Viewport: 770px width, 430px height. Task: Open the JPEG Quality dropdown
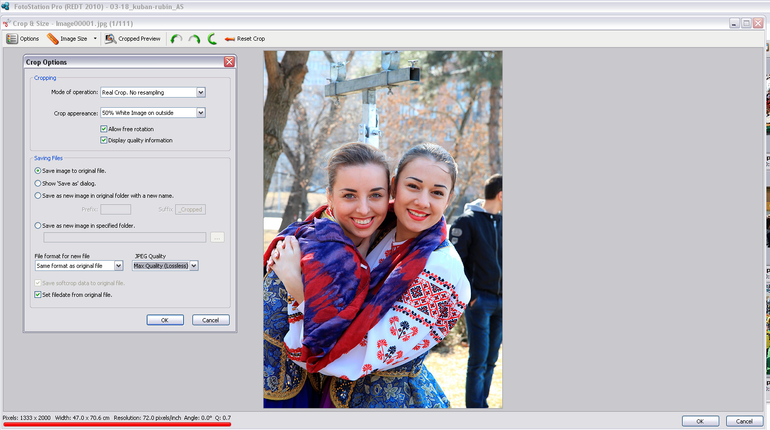click(x=194, y=266)
